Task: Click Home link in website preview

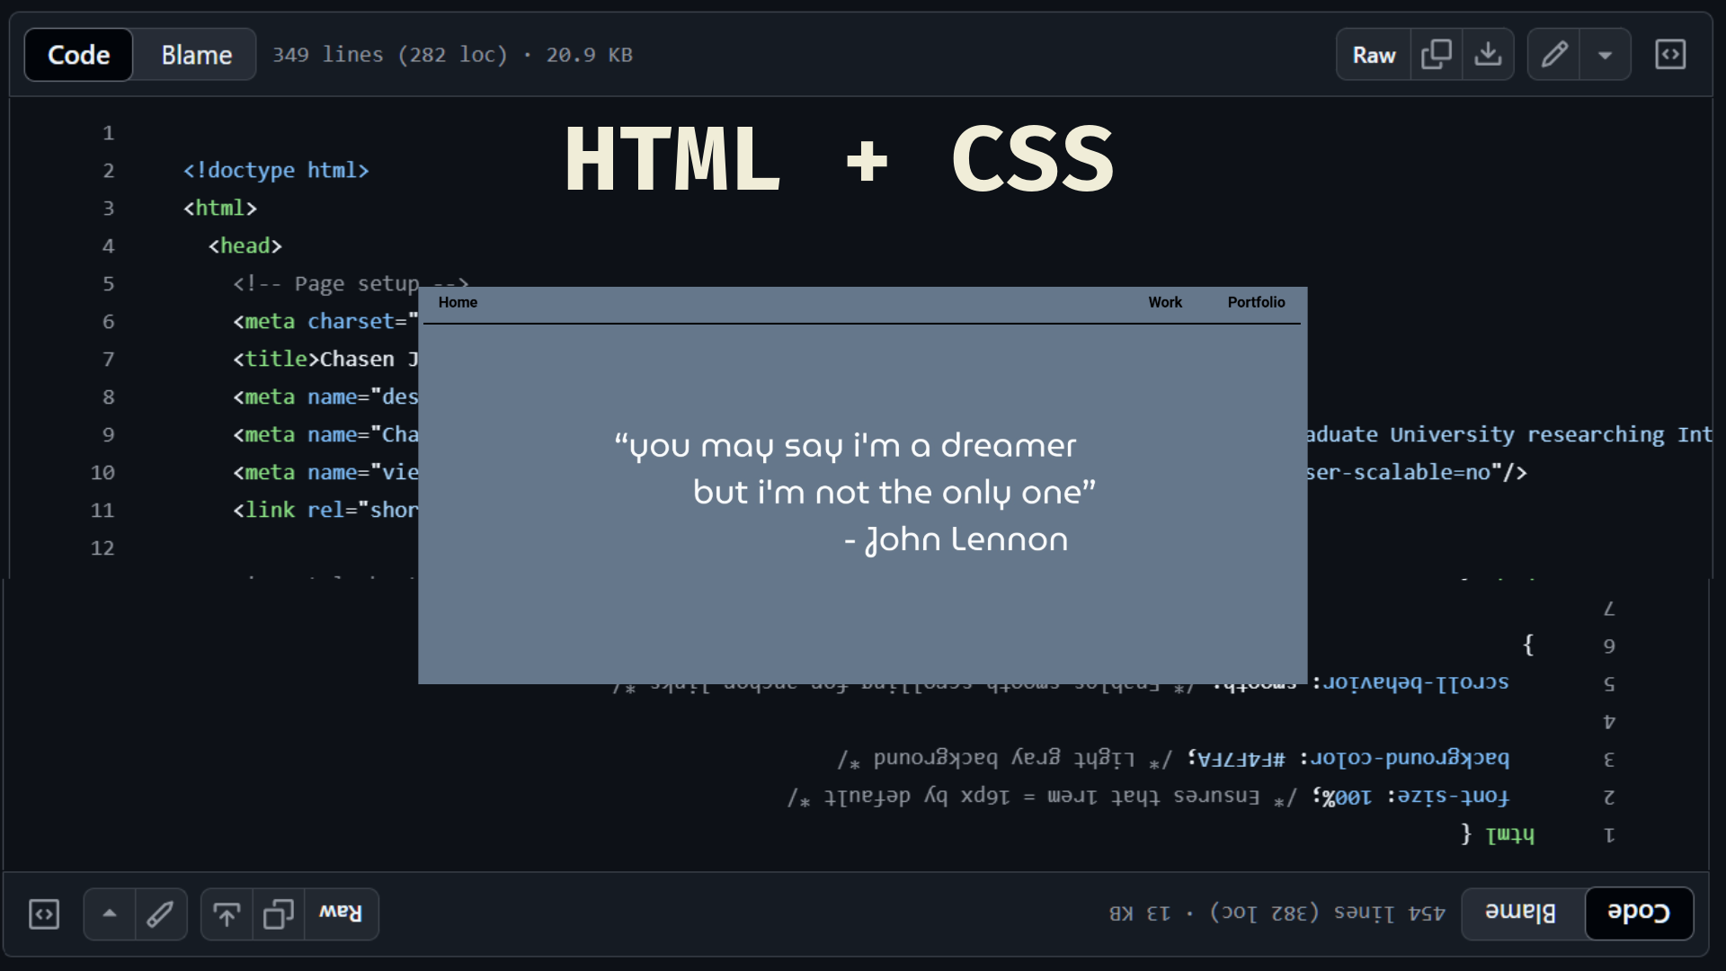Action: [x=458, y=302]
